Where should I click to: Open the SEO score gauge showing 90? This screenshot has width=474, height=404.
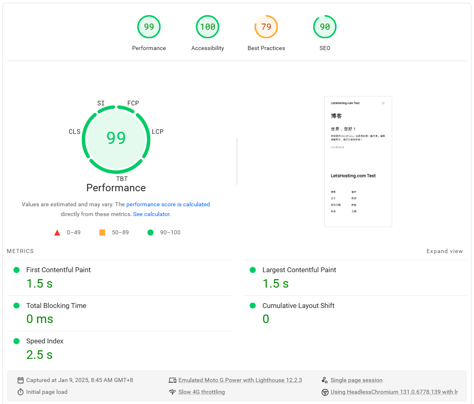coord(325,26)
